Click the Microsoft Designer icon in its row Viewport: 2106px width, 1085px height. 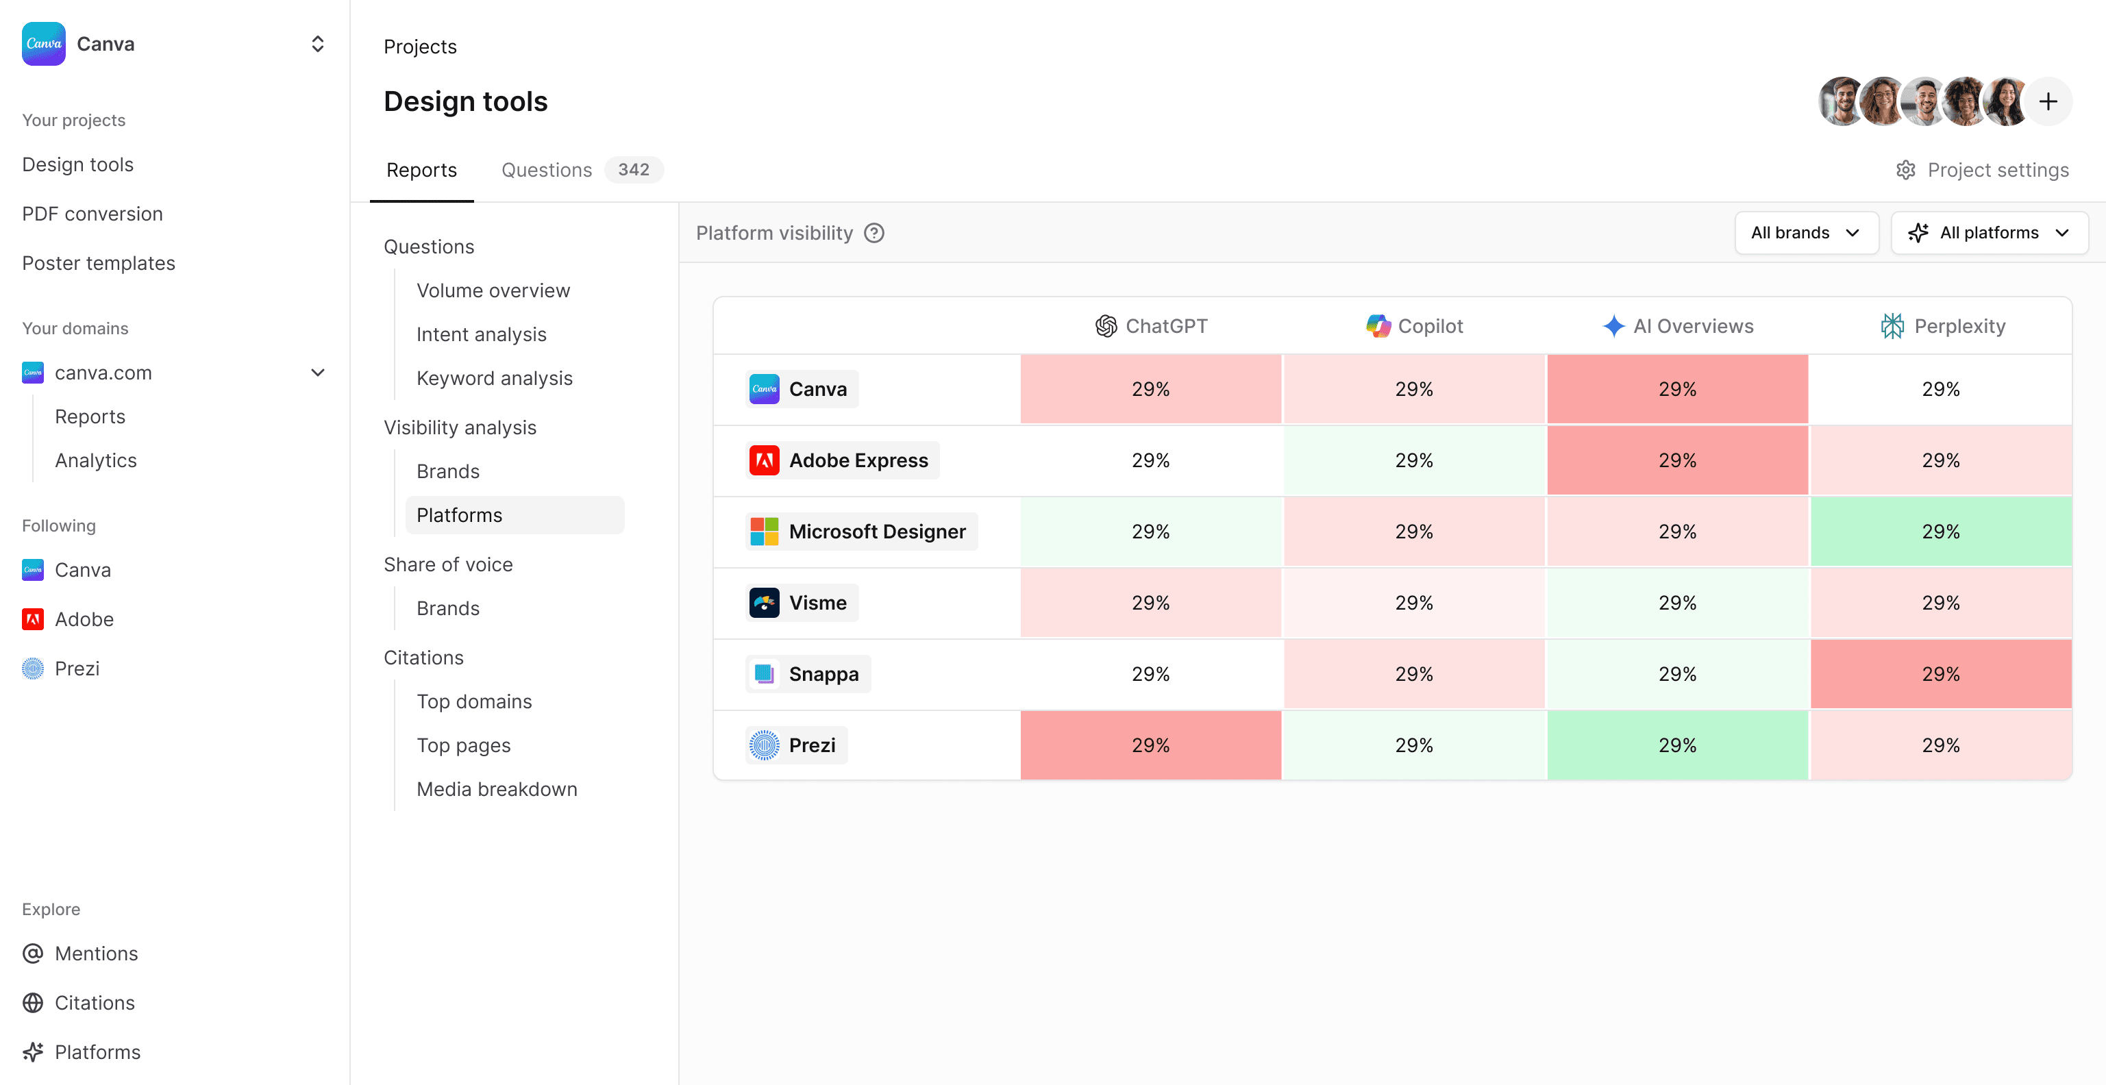click(764, 531)
